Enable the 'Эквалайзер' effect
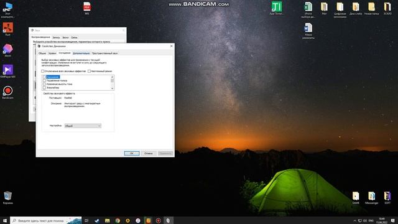 click(x=44, y=88)
